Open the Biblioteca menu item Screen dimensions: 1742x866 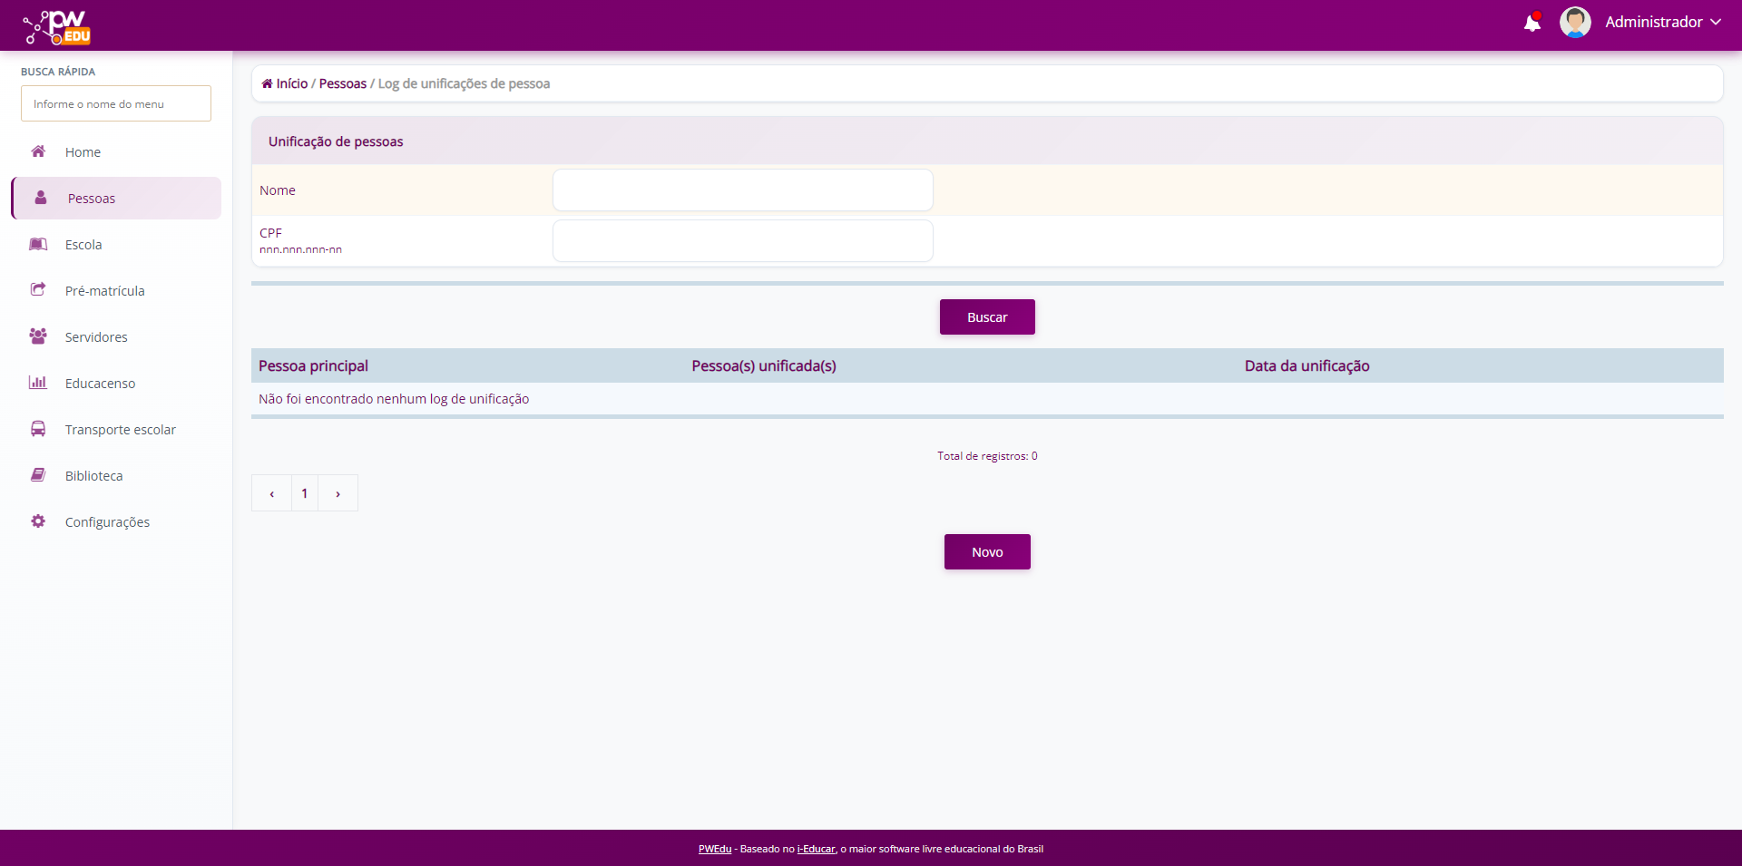[93, 476]
